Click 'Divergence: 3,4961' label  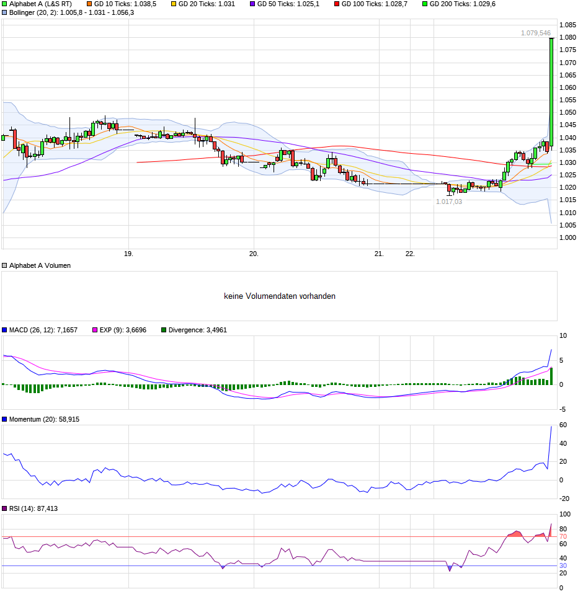click(198, 330)
